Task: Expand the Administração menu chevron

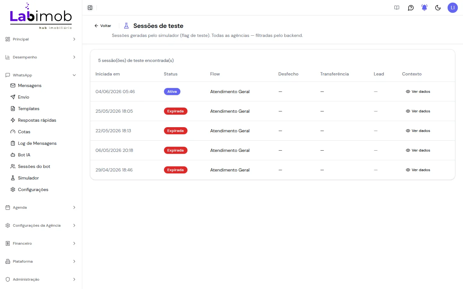Action: point(74,279)
